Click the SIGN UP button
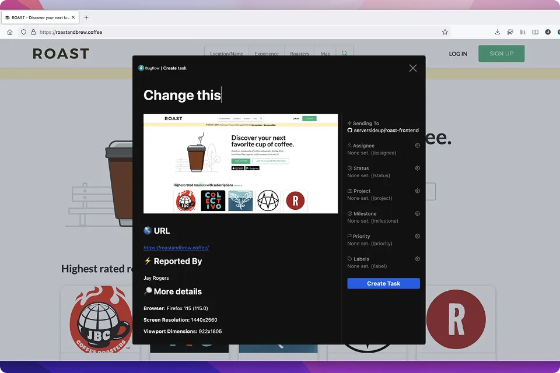 (x=502, y=54)
